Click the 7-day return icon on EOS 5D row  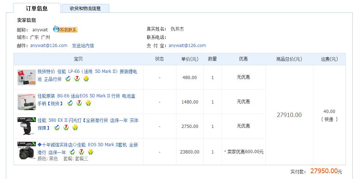point(81,152)
